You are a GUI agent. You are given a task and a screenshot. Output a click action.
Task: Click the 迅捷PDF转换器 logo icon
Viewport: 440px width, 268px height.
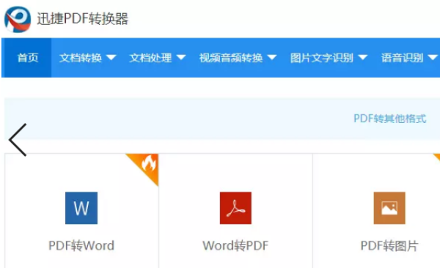pyautogui.click(x=18, y=19)
